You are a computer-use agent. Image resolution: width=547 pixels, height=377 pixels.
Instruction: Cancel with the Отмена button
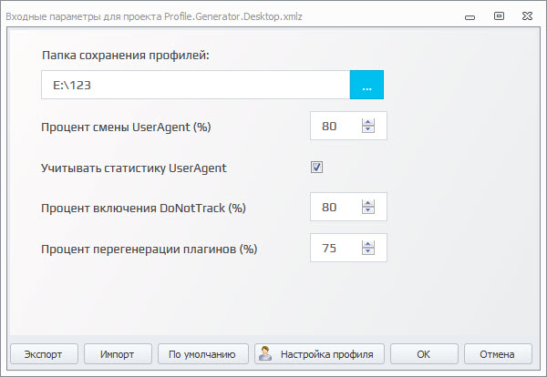coord(498,354)
